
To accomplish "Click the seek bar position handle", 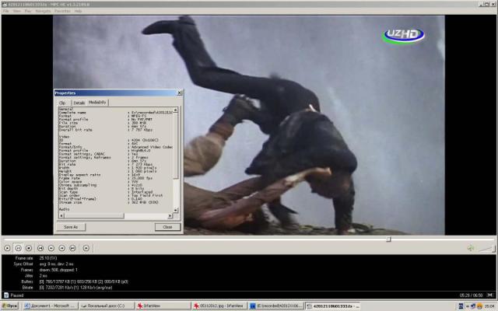I will click(x=389, y=239).
